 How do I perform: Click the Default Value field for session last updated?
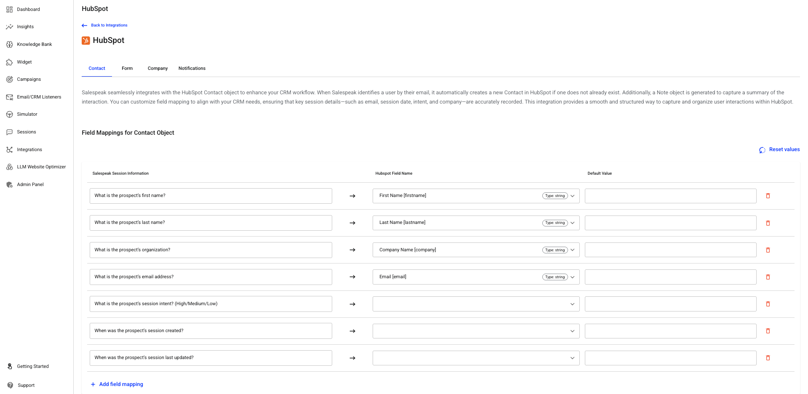[670, 358]
